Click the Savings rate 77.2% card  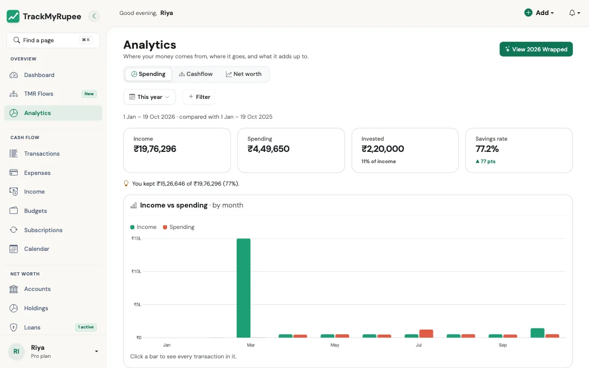click(x=519, y=150)
